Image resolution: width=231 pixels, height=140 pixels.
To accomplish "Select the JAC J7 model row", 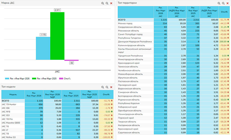I will tap(57, 130).
